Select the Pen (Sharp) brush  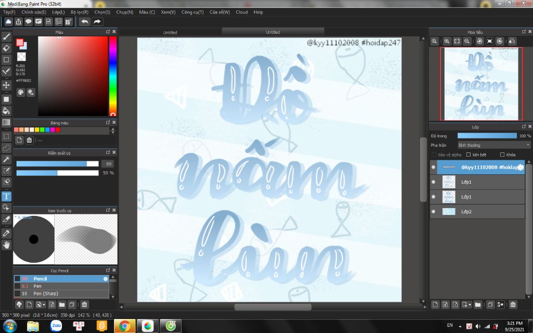pos(61,293)
